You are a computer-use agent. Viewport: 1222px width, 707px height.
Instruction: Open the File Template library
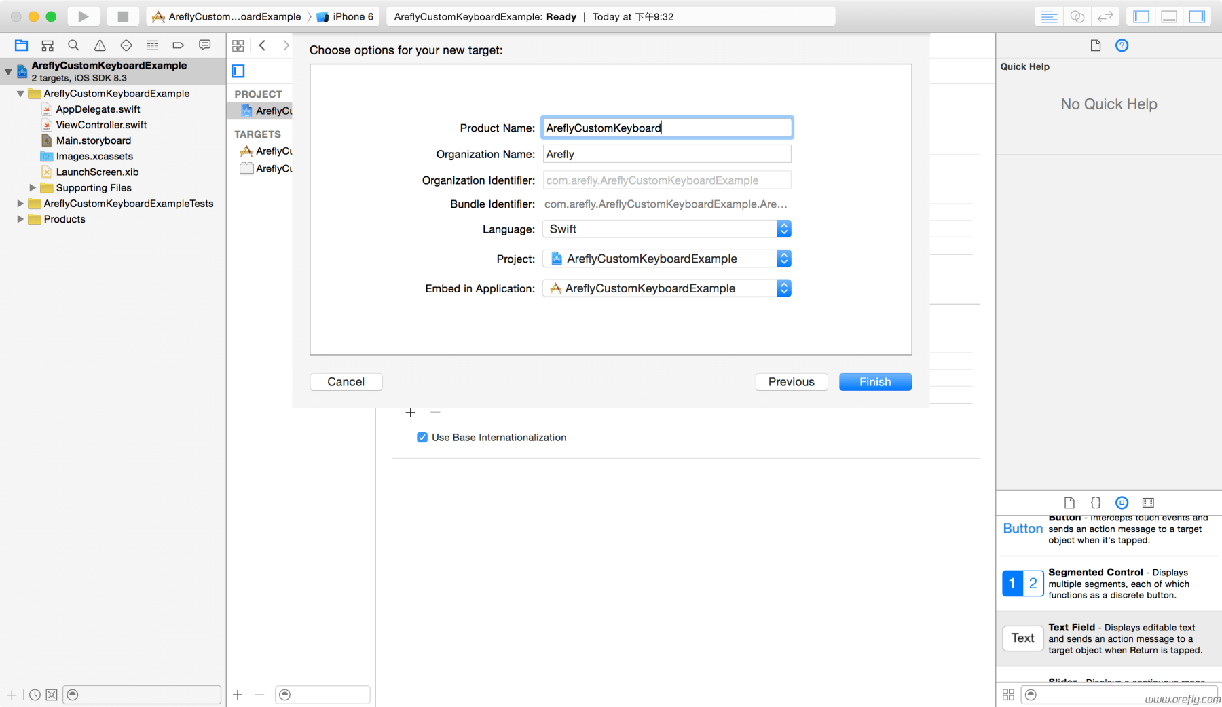point(1069,503)
